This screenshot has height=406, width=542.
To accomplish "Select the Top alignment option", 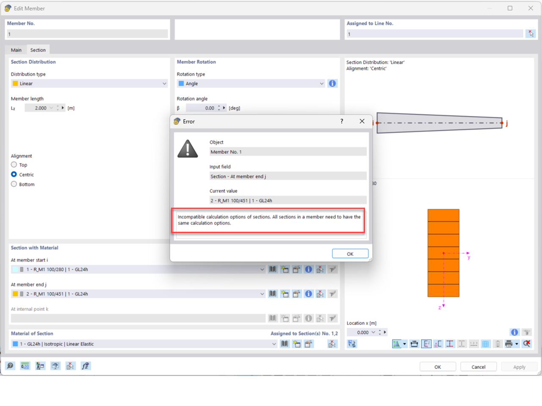I will pos(13,165).
